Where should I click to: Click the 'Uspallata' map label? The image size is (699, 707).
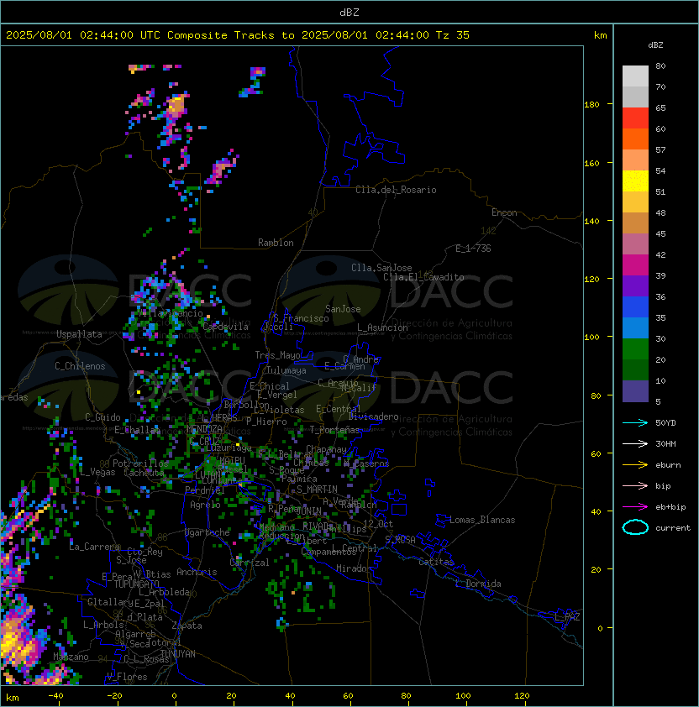click(79, 334)
